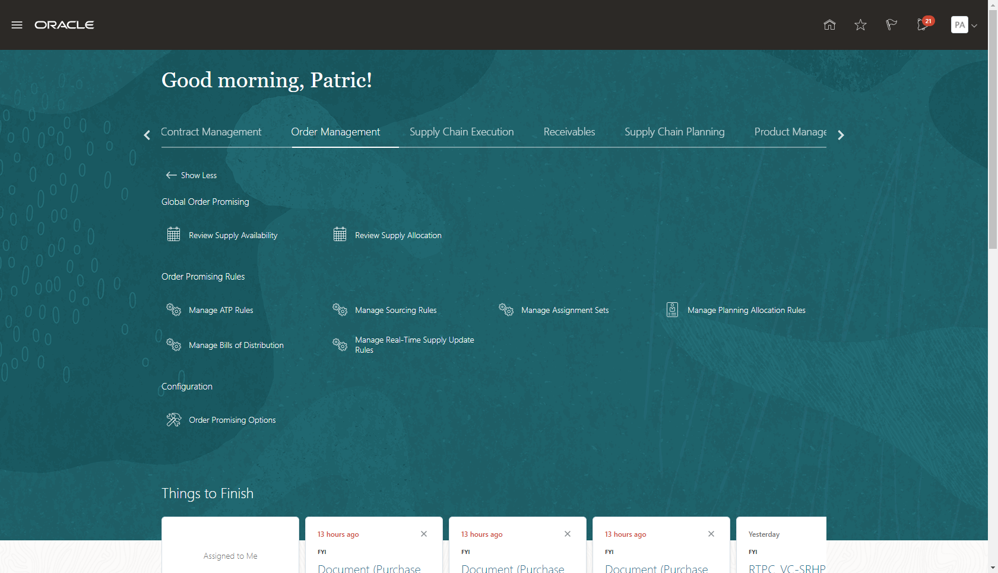The height and width of the screenshot is (573, 998).
Task: Open the notifications bell with 21 alerts
Action: coord(922,26)
